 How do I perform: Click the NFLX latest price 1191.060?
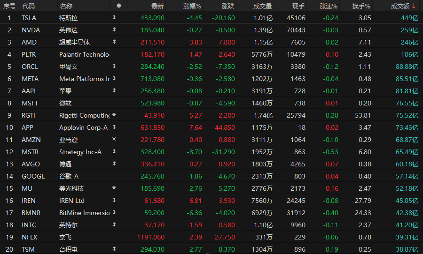point(151,237)
